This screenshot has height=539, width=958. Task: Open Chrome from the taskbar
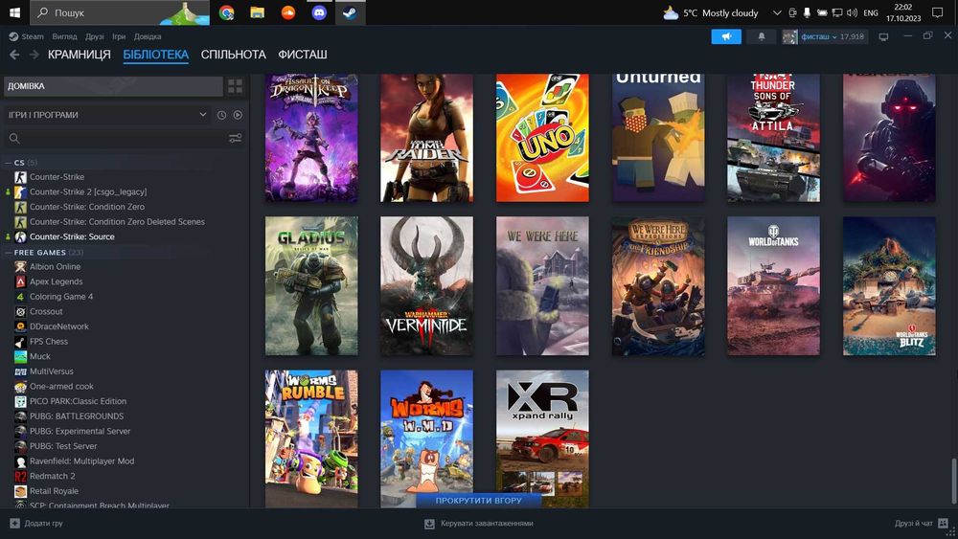(227, 12)
